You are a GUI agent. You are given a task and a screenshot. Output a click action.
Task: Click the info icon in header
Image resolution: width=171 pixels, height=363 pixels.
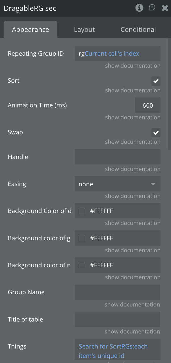pos(139,8)
